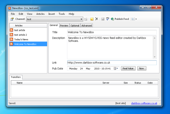Click the Real Value button
Viewport: 170px width, 114px height.
point(128,68)
